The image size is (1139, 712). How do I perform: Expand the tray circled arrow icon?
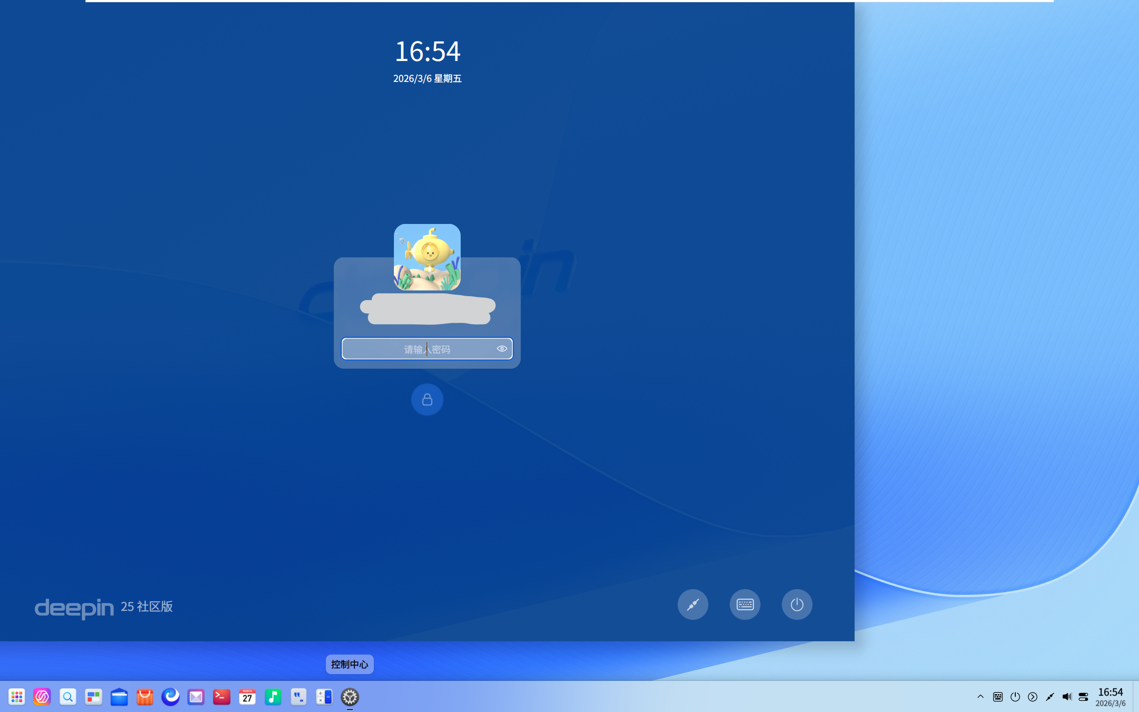point(1033,696)
